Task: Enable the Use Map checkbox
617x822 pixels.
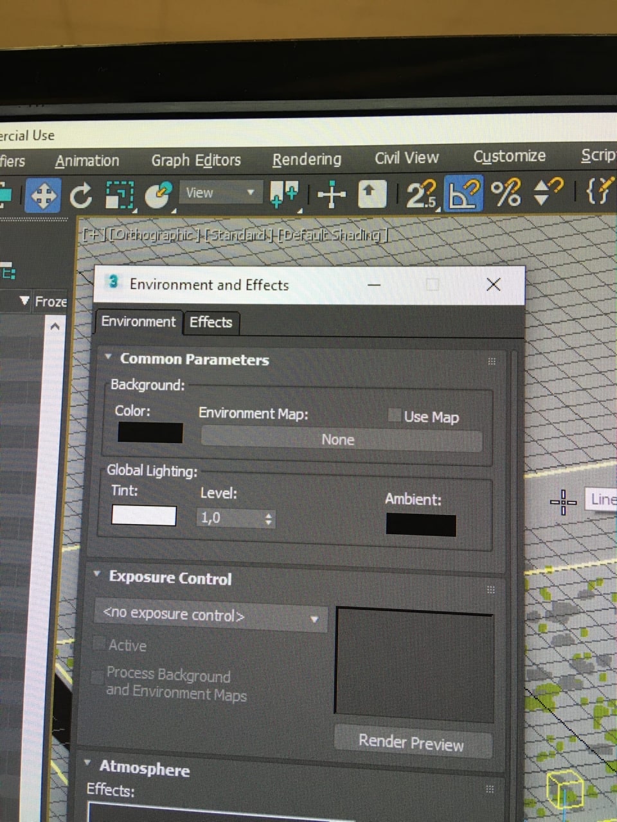Action: pos(395,415)
